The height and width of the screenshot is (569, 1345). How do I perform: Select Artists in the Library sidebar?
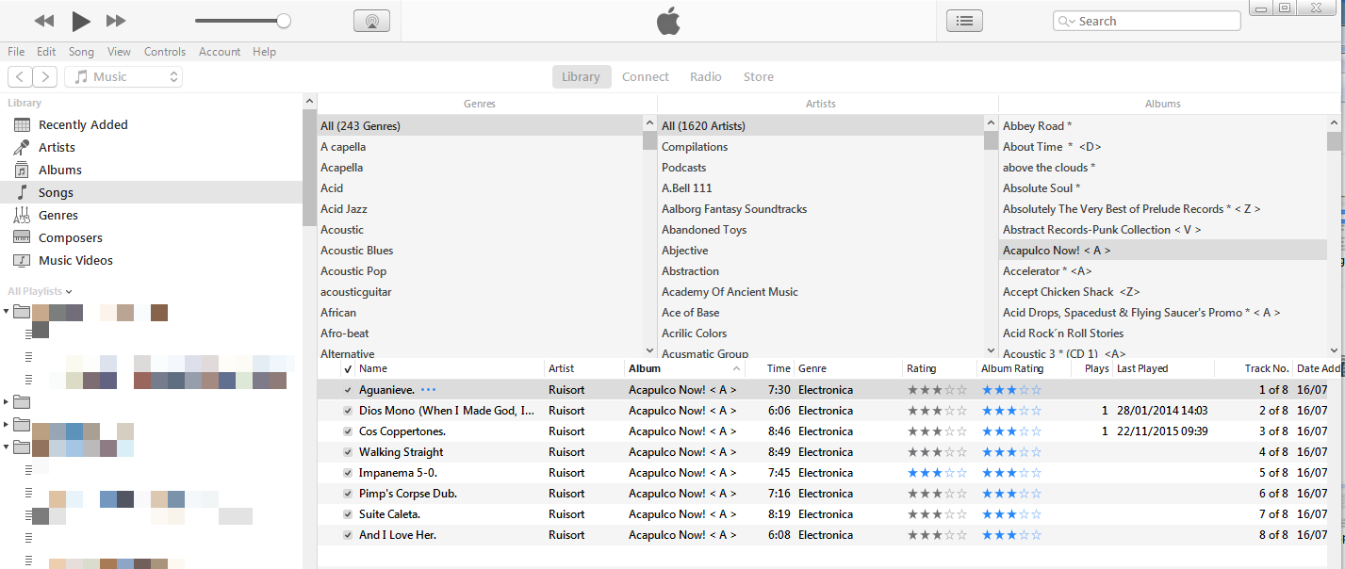pos(57,147)
